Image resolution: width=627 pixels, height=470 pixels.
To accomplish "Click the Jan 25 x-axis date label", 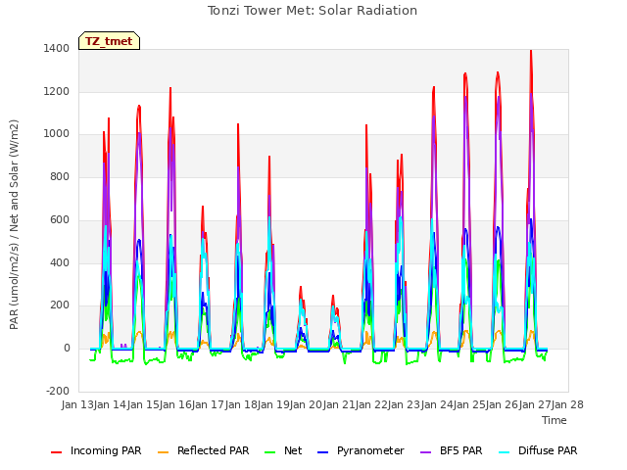I will coord(469,404).
